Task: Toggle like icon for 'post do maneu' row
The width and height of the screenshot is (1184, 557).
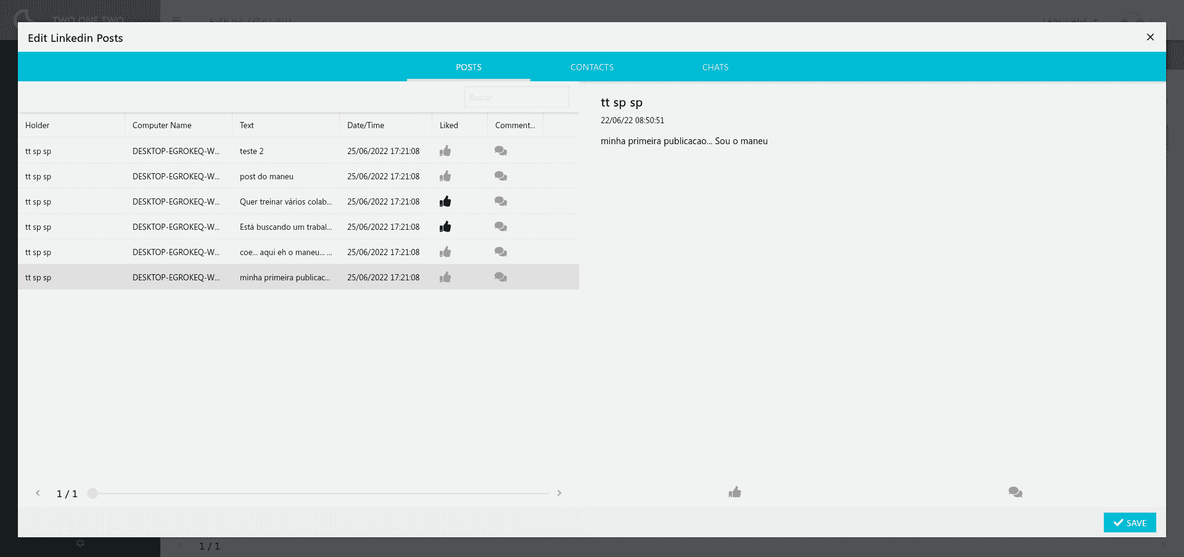Action: tap(445, 176)
